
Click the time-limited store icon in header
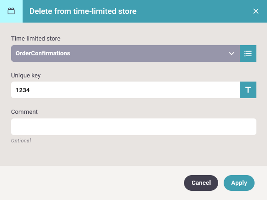coord(11,11)
